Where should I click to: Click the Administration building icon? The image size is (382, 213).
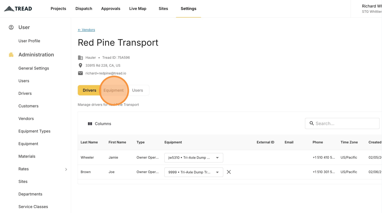[11, 55]
